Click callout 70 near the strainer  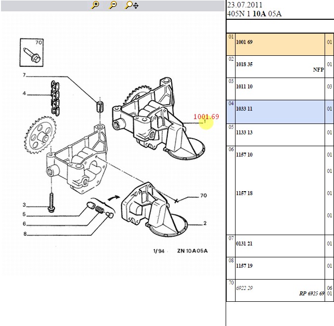(203, 196)
